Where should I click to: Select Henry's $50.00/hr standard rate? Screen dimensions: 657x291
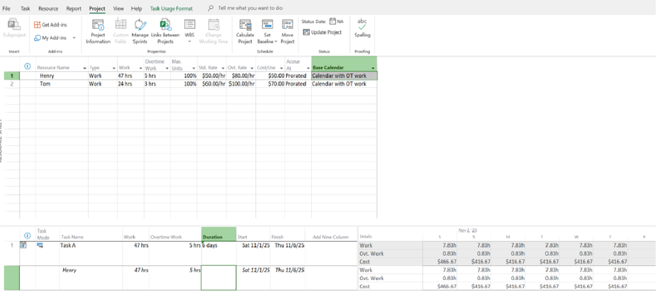(x=212, y=76)
